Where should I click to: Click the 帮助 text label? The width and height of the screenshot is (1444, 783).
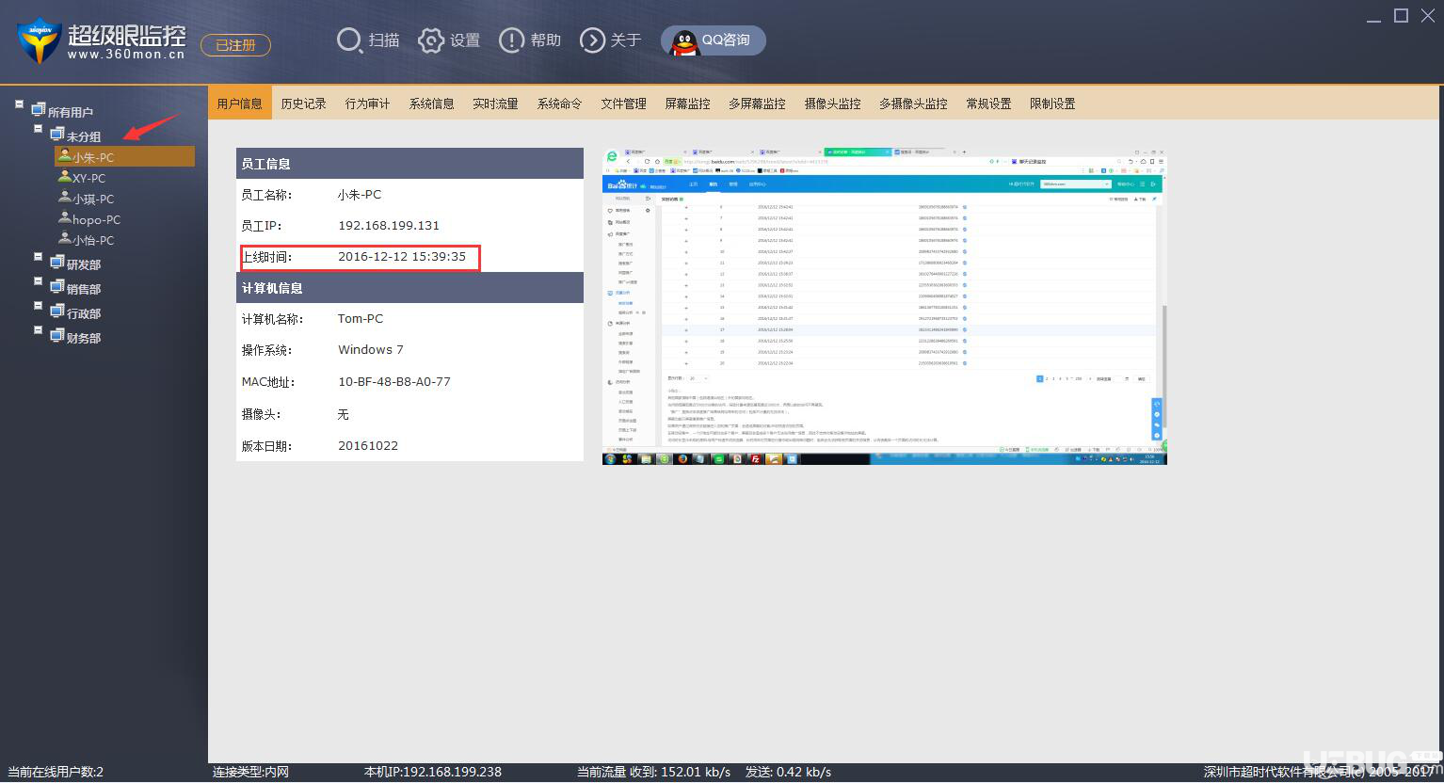point(546,40)
